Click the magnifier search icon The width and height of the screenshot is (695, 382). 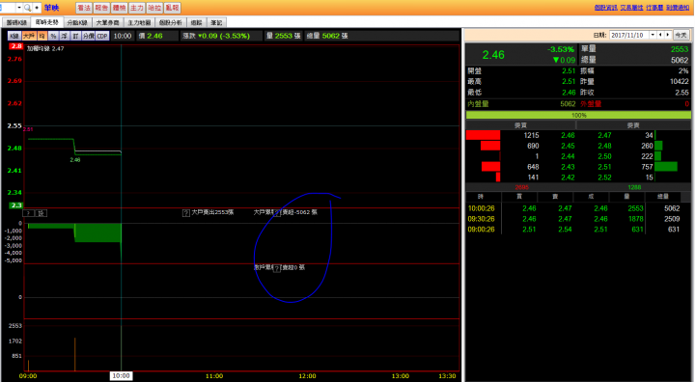pos(27,8)
